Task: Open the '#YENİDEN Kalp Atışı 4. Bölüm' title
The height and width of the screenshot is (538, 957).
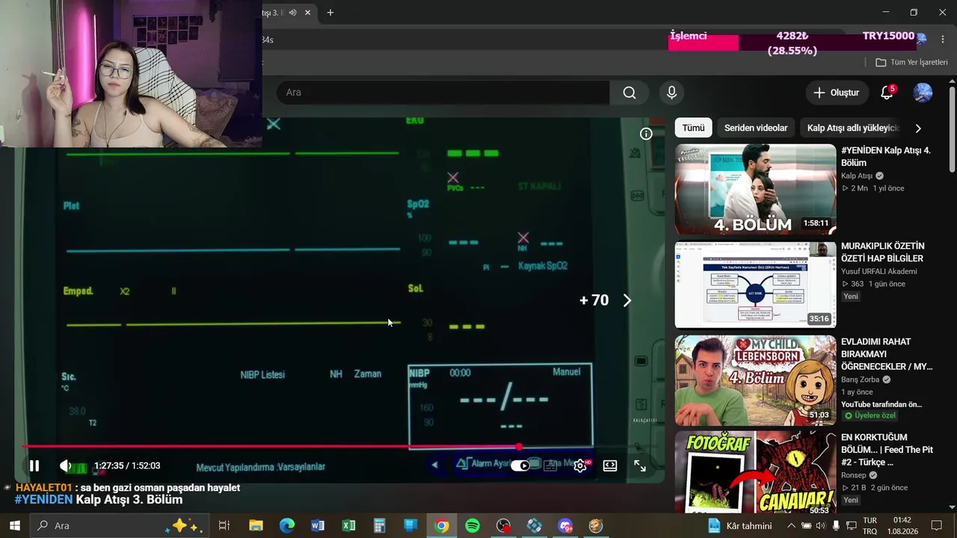Action: (886, 156)
